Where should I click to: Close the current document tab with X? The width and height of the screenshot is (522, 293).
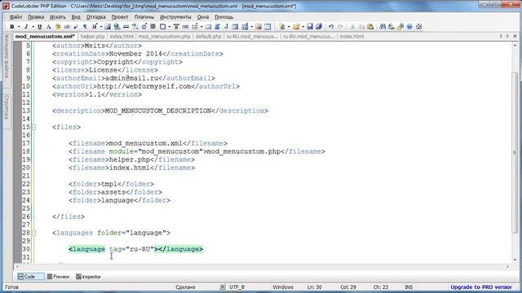point(515,36)
